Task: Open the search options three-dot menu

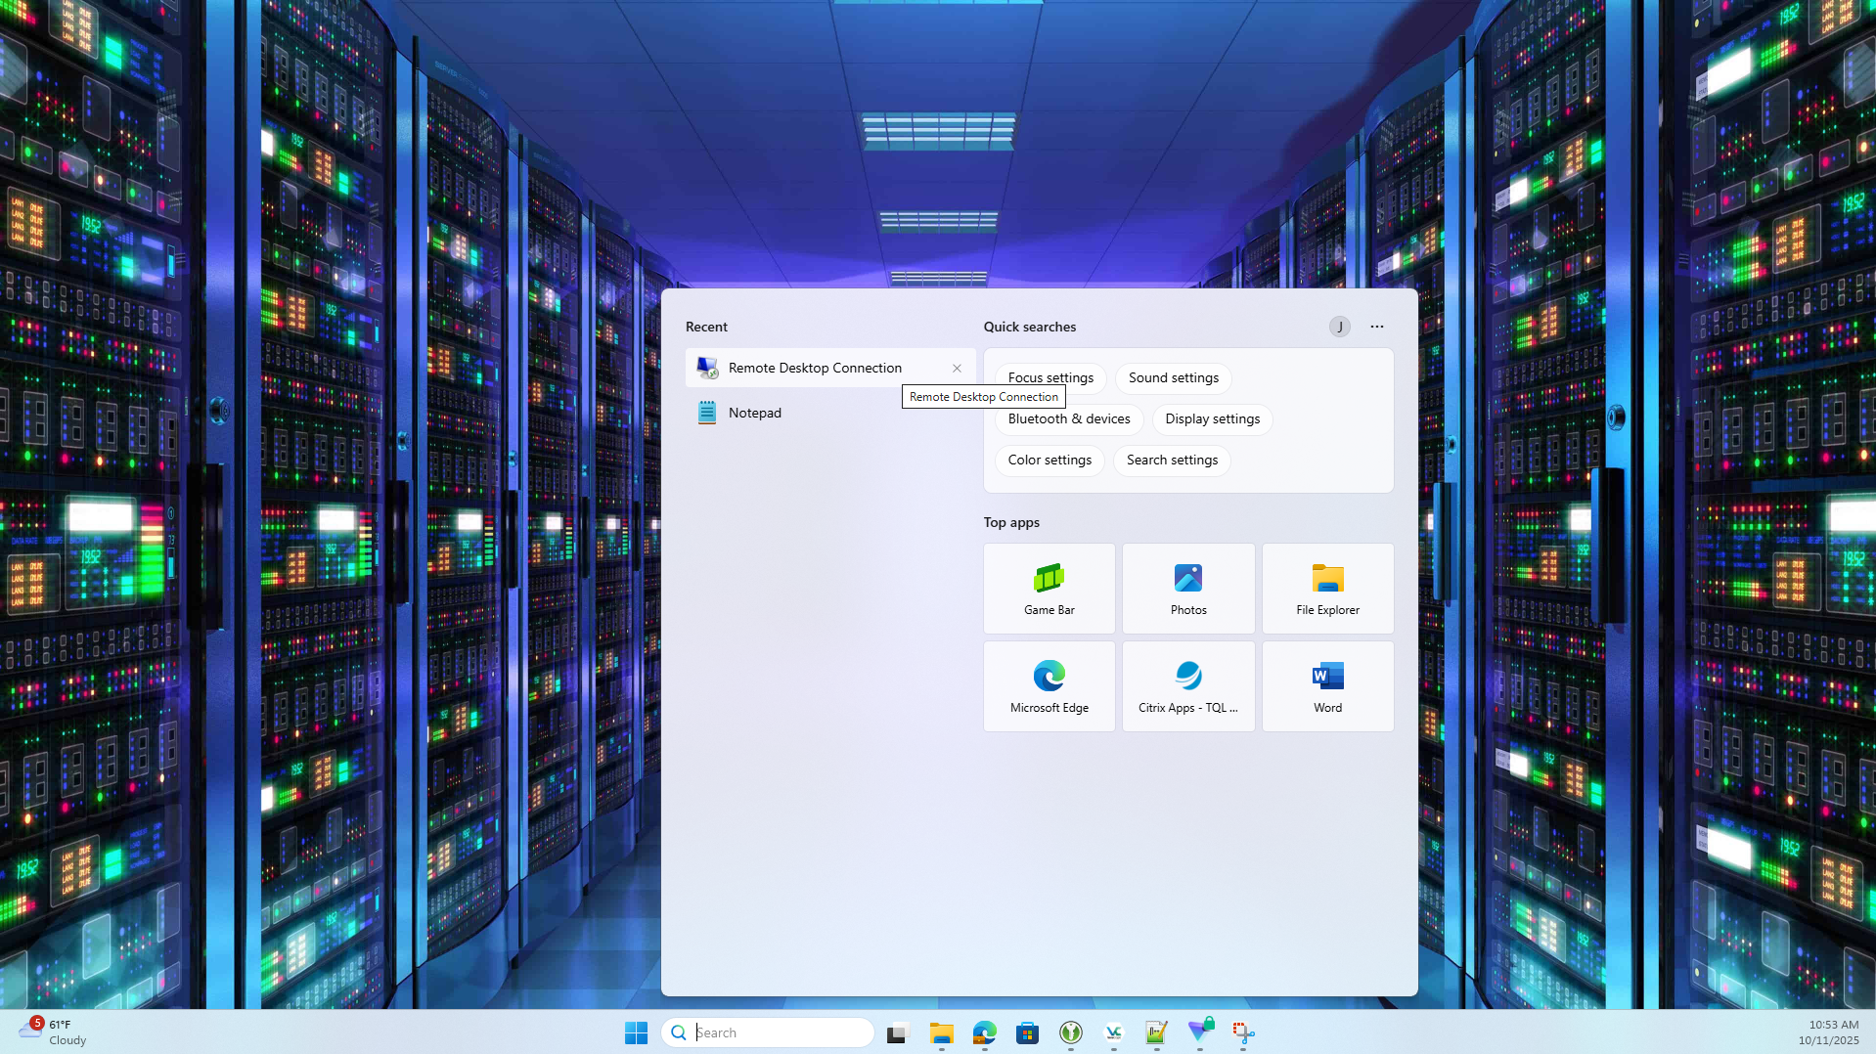Action: [1377, 327]
